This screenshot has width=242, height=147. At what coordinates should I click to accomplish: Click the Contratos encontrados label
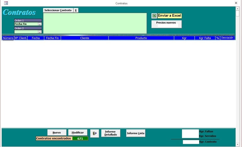click(x=53, y=139)
